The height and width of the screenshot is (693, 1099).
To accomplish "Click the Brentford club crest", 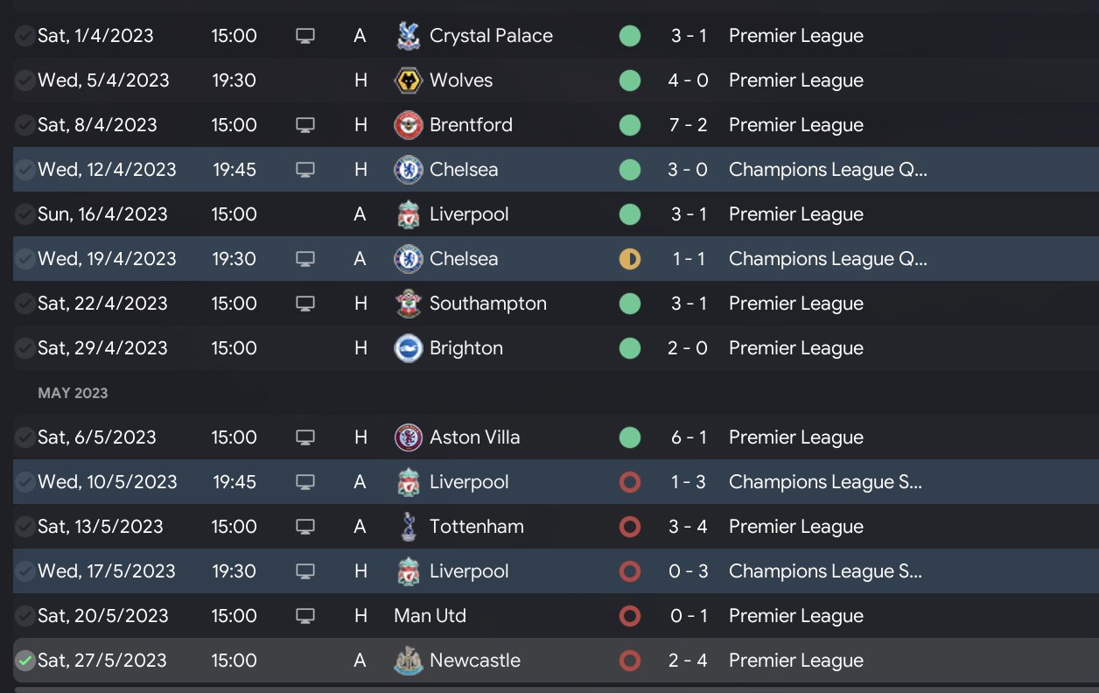I will [408, 125].
